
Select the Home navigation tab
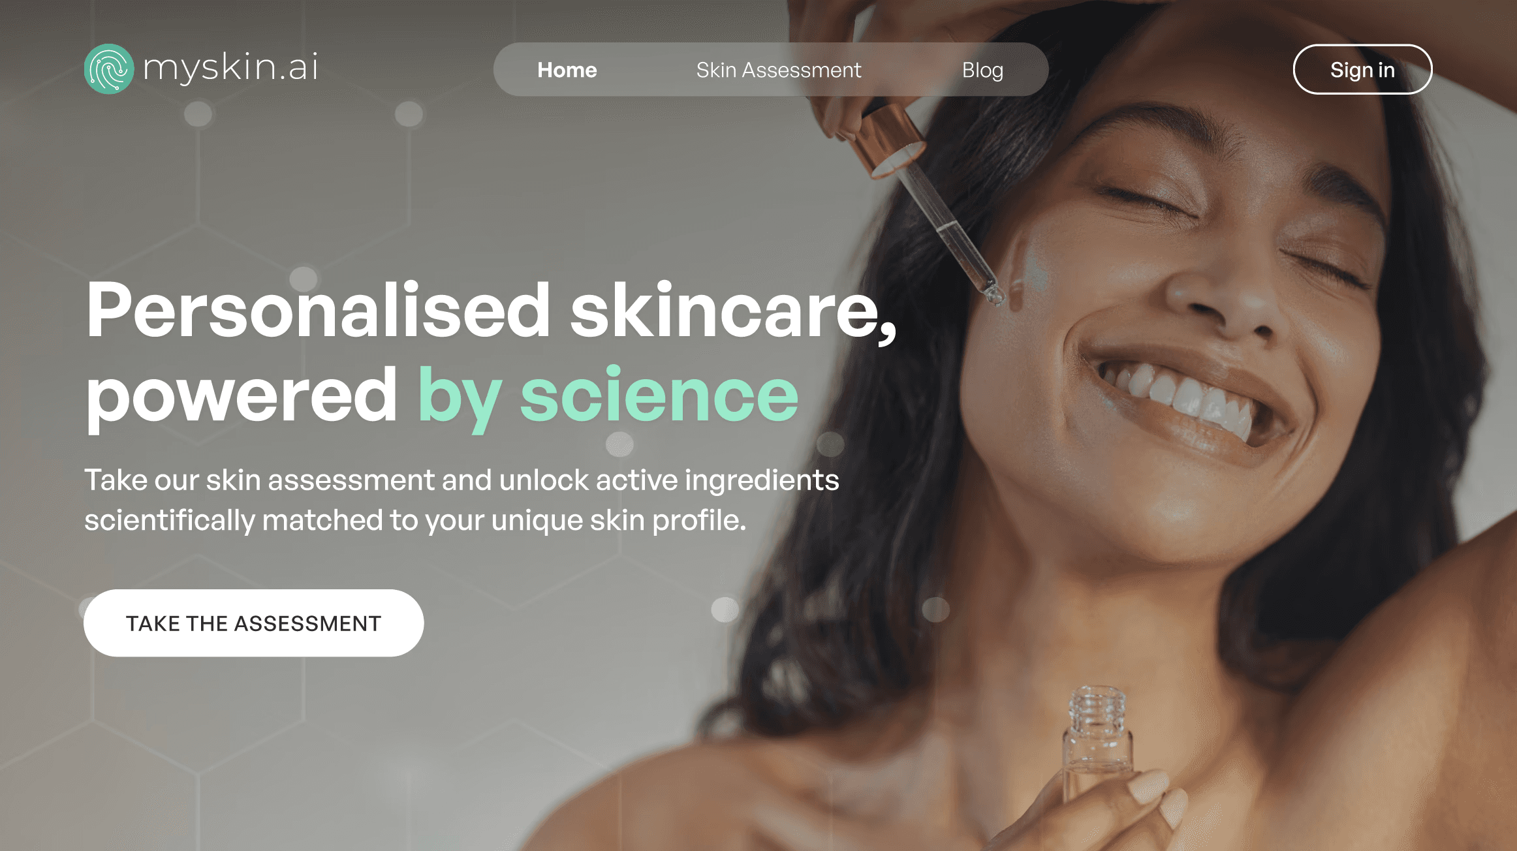[567, 70]
